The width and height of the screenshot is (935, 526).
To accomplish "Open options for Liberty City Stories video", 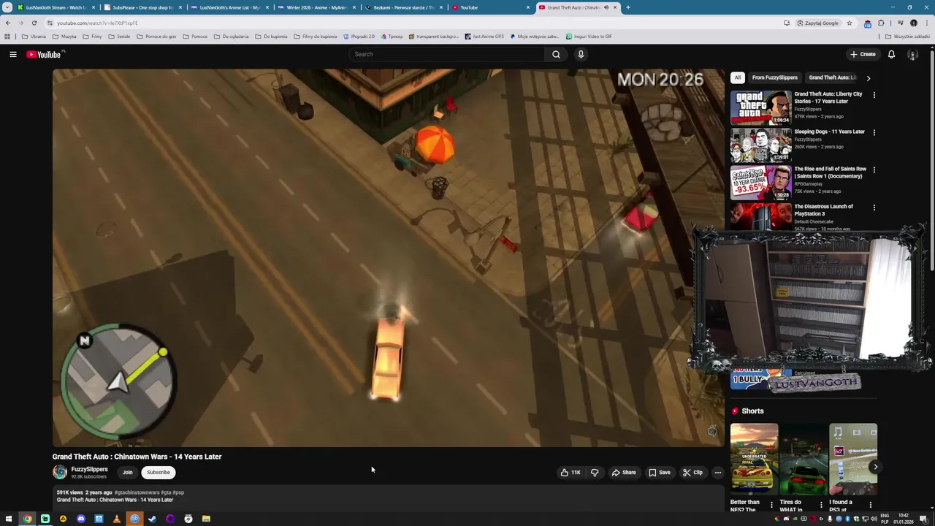I will click(874, 95).
